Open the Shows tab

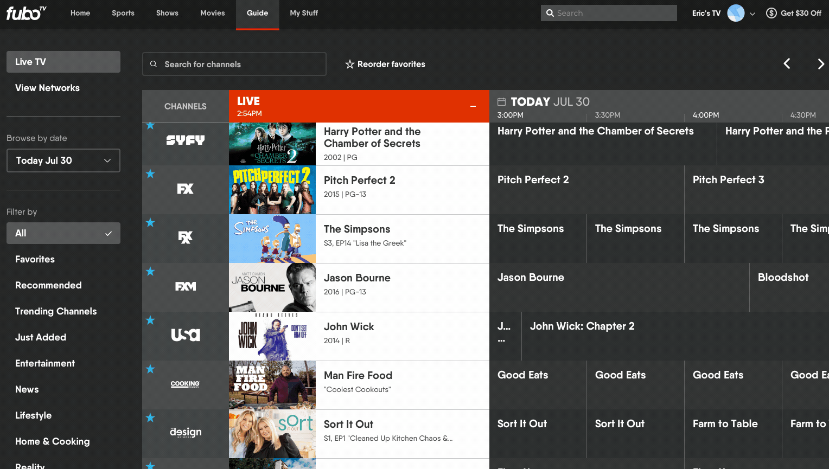167,13
